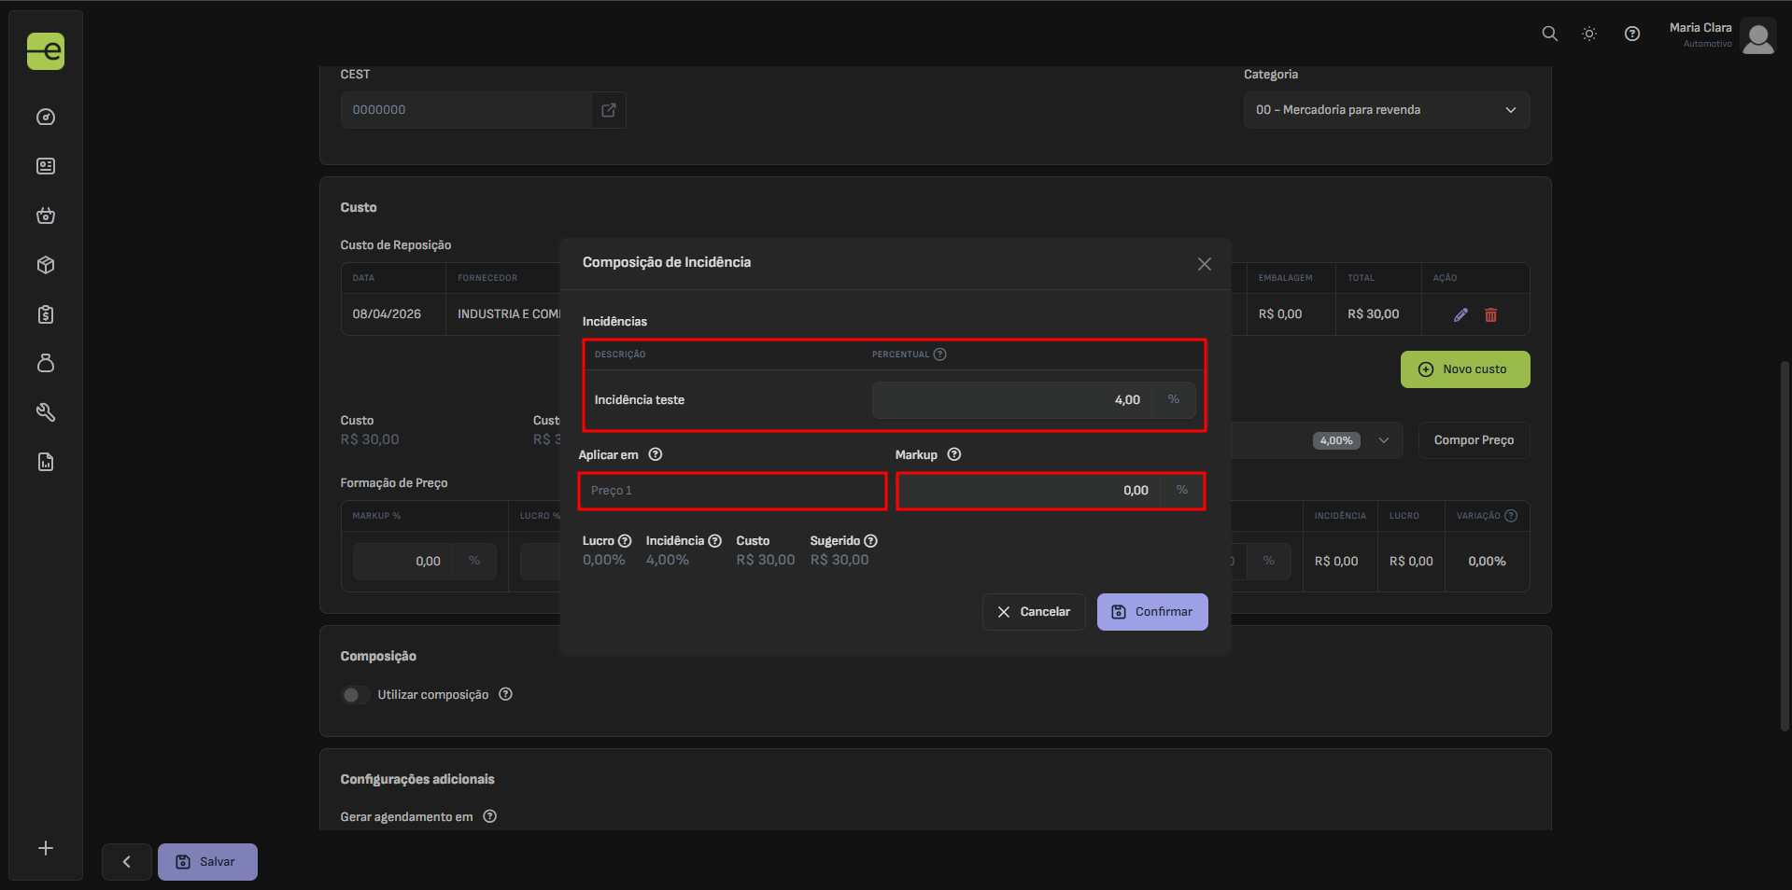
Task: Click the Cancelar button
Action: [1033, 612]
